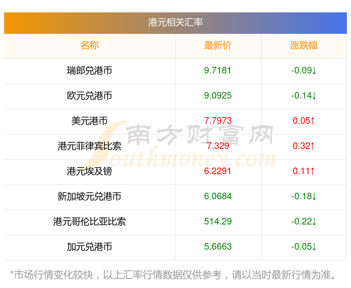Click the change value -0.05↓
The image size is (351, 288).
click(x=304, y=247)
